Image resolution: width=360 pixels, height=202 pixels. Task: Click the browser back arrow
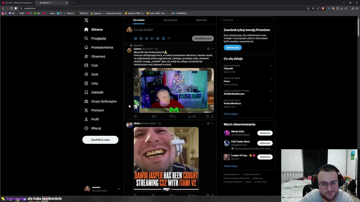coord(3,8)
